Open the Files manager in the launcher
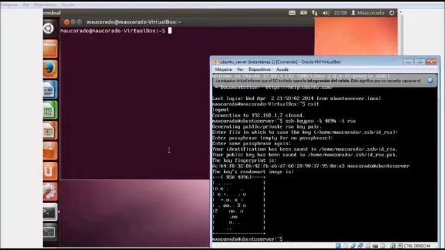The image size is (445, 250). tap(50, 49)
